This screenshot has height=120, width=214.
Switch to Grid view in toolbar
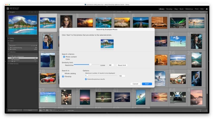[41, 110]
